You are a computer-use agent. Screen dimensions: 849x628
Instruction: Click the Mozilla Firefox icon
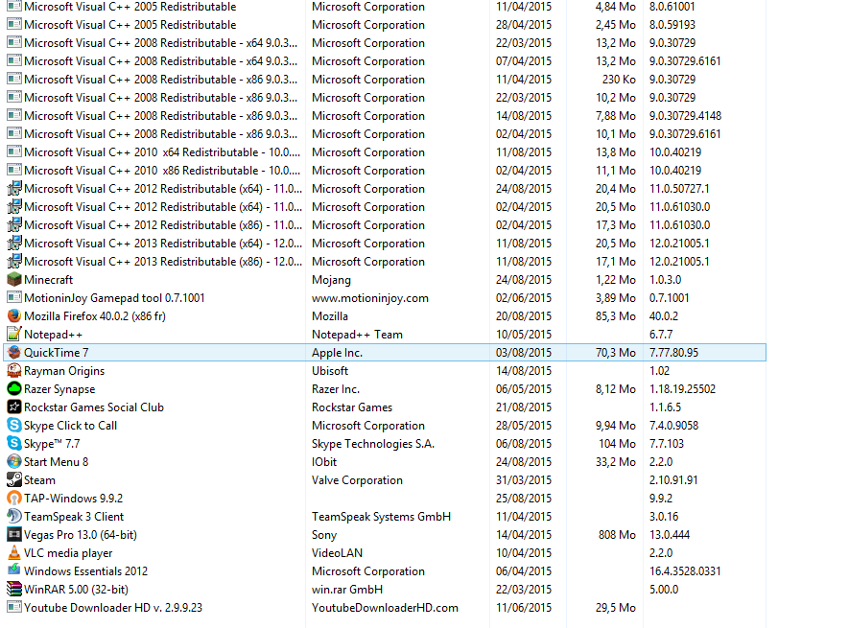coord(14,316)
